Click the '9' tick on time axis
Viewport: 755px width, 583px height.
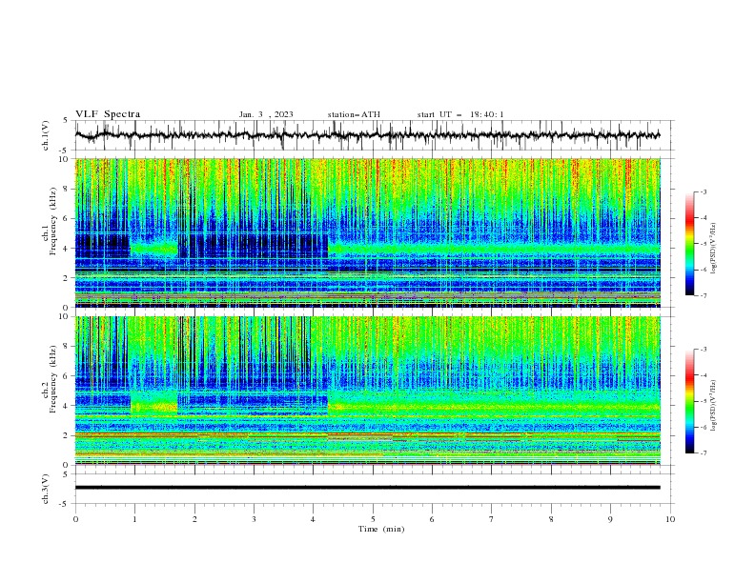610,519
